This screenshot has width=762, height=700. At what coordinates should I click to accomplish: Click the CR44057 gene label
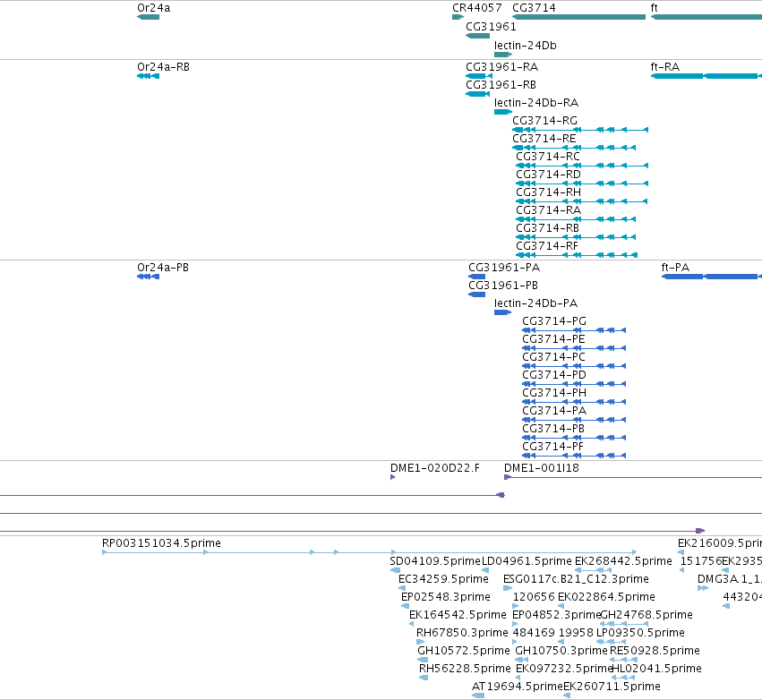tap(476, 8)
